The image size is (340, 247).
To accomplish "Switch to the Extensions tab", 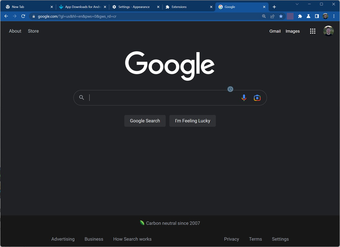I will pos(179,6).
